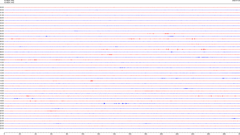Select the 02:30 time row label
This screenshot has width=240, height=135.
2,20
